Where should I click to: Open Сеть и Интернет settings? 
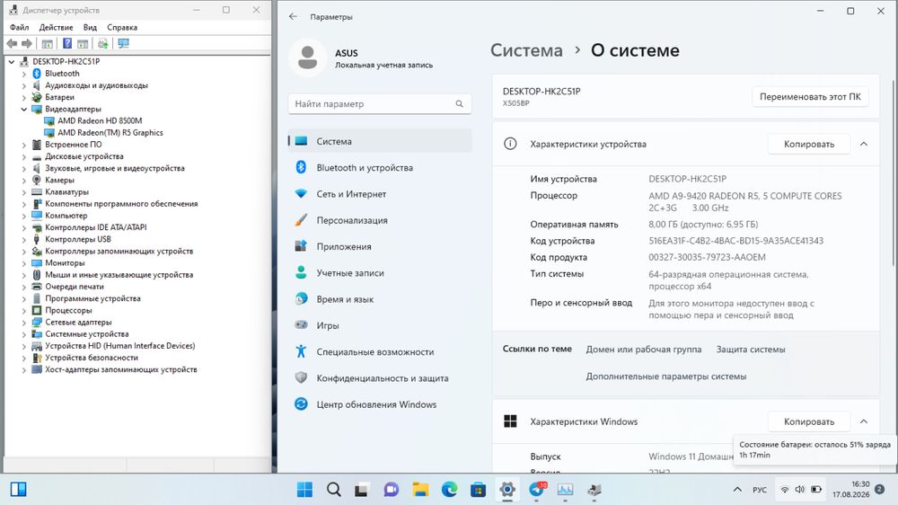tap(380, 194)
